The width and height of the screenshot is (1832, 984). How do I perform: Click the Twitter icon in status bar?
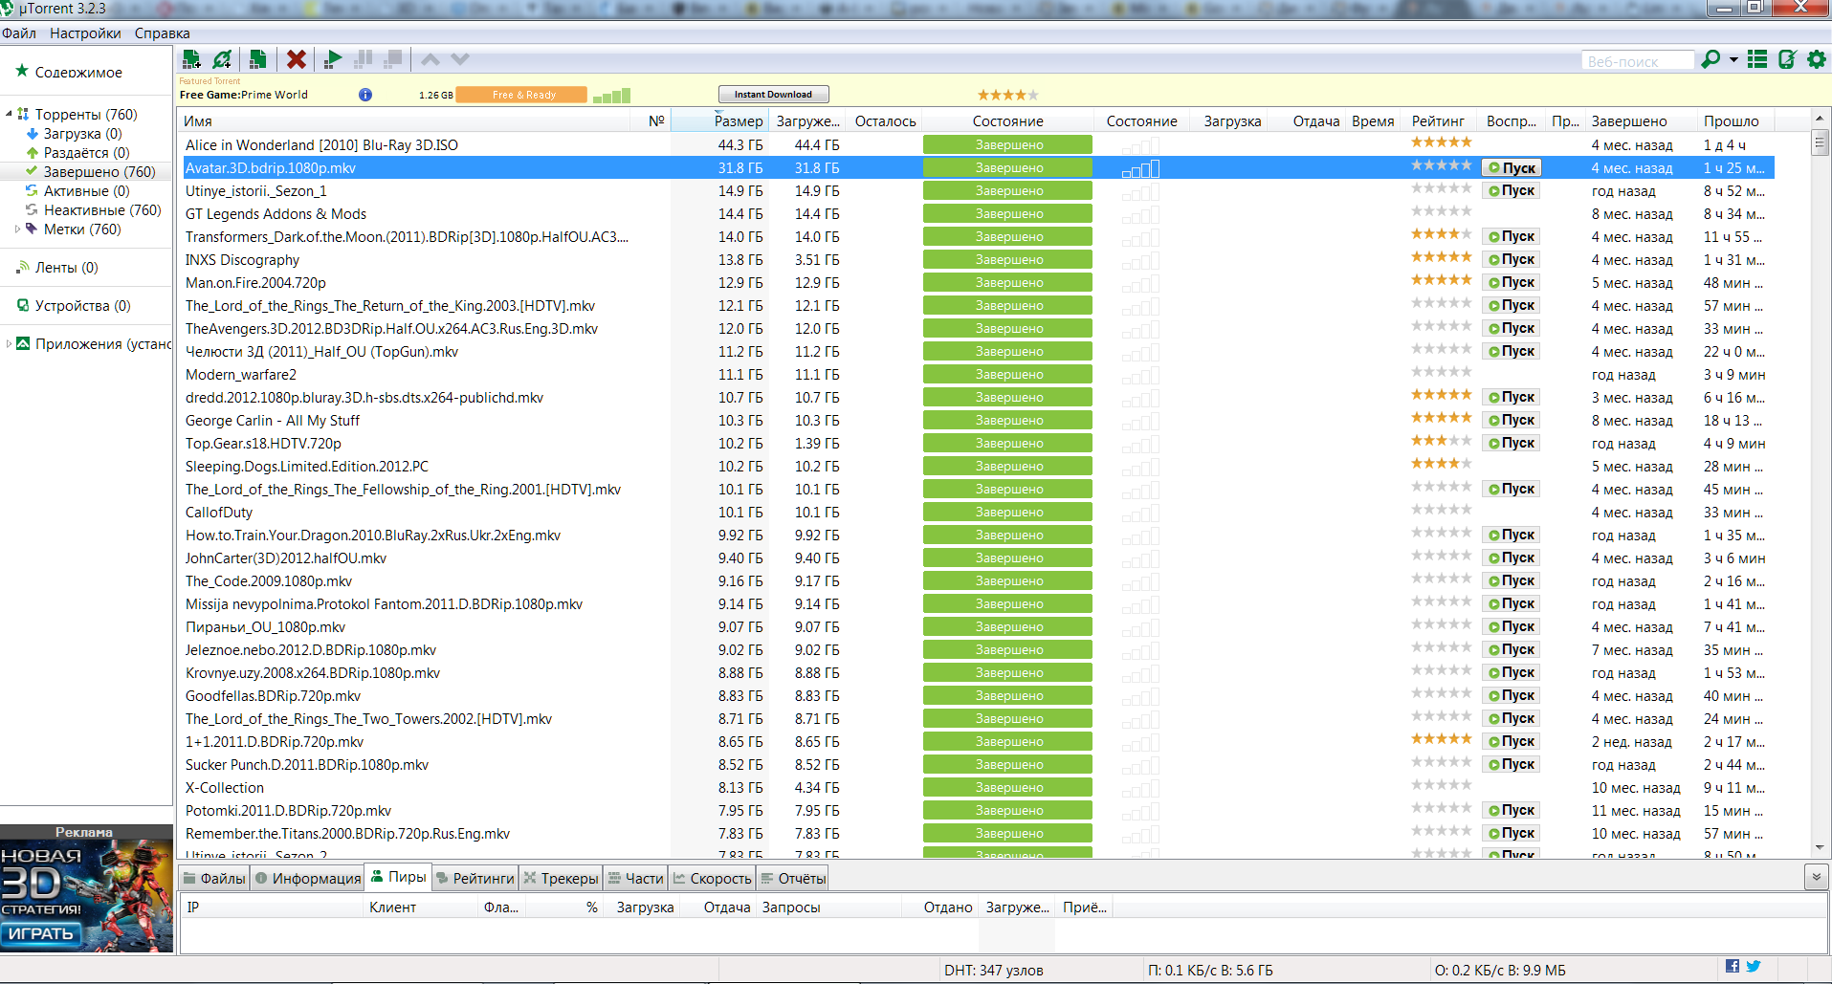[x=1754, y=967]
